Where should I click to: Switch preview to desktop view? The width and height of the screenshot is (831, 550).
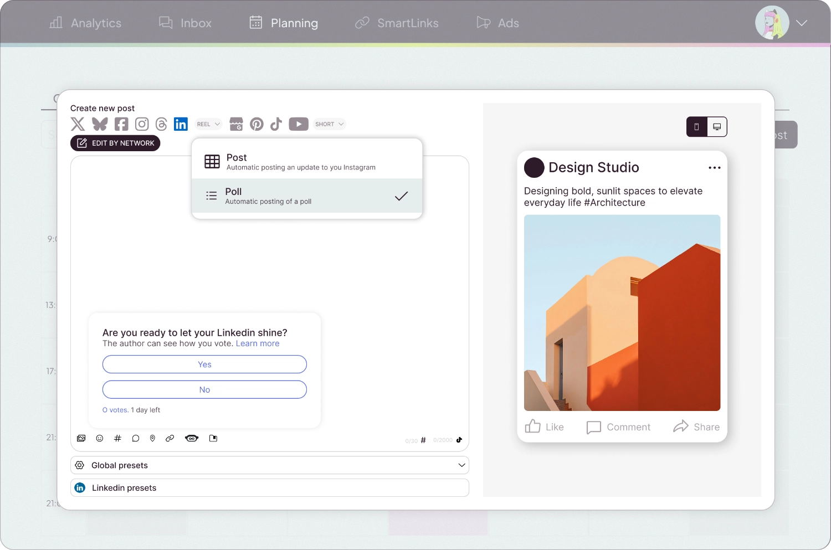tap(717, 127)
